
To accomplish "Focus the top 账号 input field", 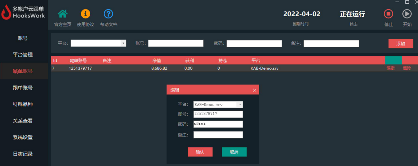I will (176, 43).
